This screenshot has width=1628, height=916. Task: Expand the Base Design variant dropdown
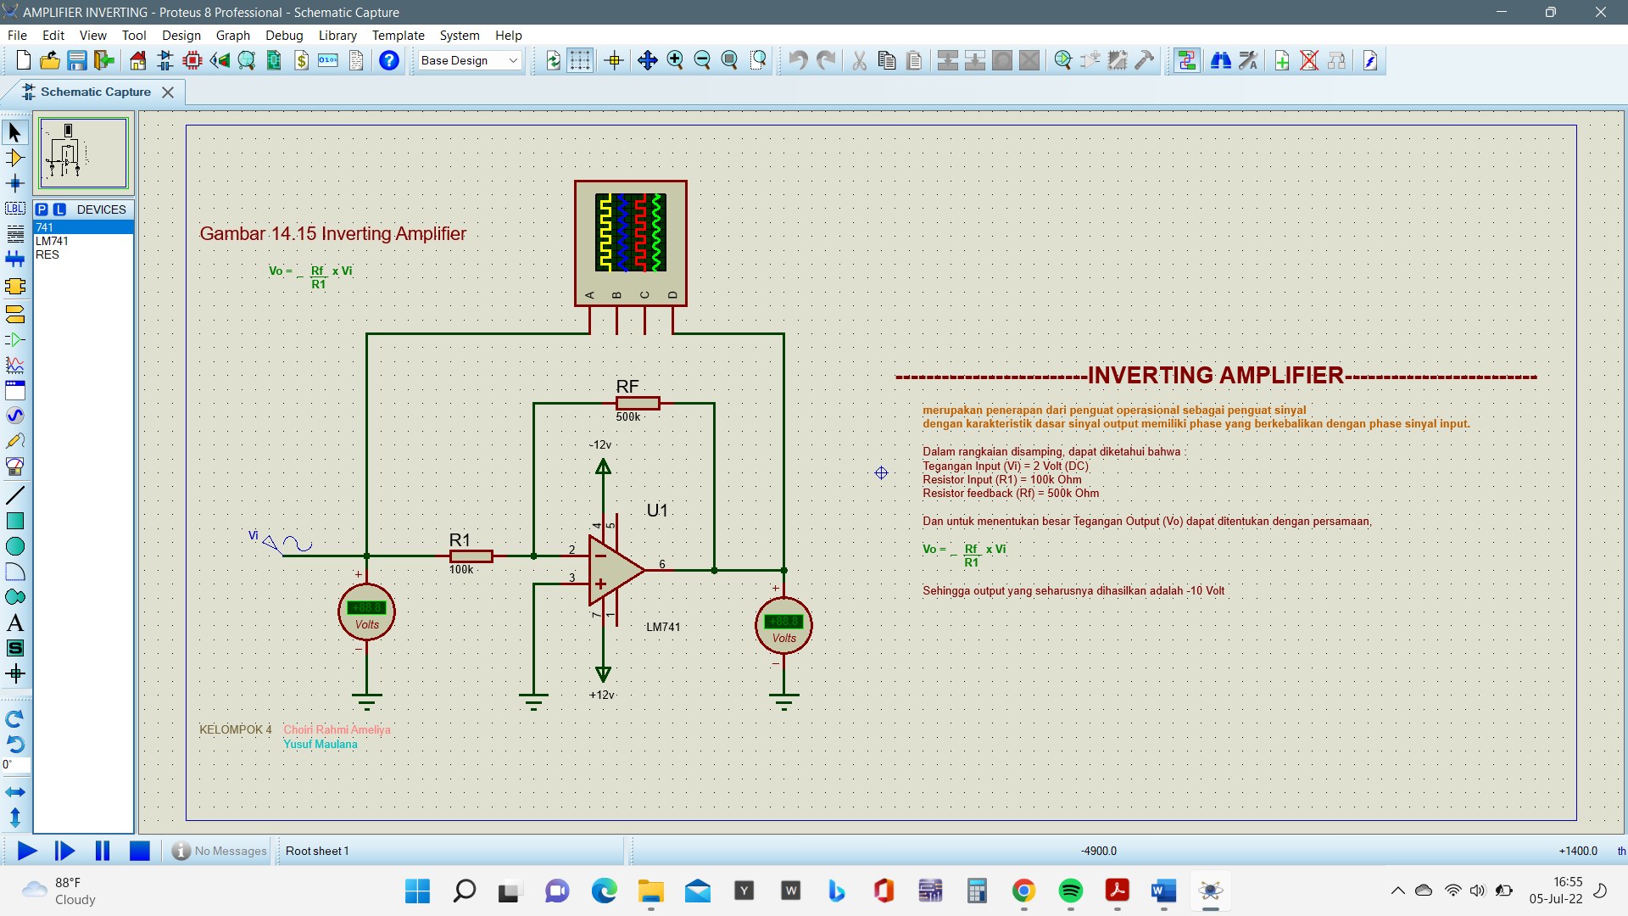(x=513, y=60)
